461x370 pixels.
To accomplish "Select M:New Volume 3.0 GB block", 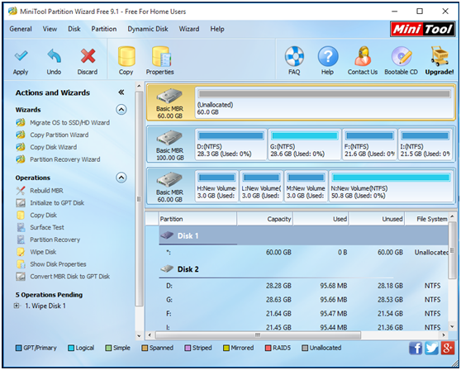I will click(306, 187).
